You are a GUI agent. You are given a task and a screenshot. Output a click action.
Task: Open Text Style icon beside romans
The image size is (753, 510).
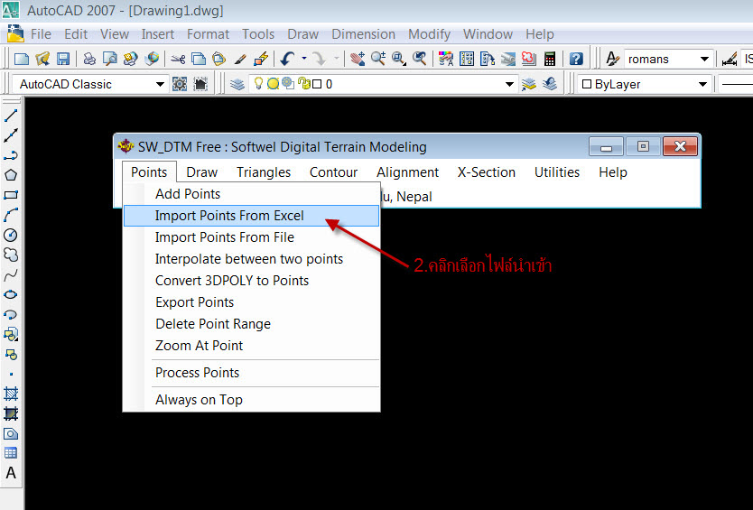coord(612,59)
